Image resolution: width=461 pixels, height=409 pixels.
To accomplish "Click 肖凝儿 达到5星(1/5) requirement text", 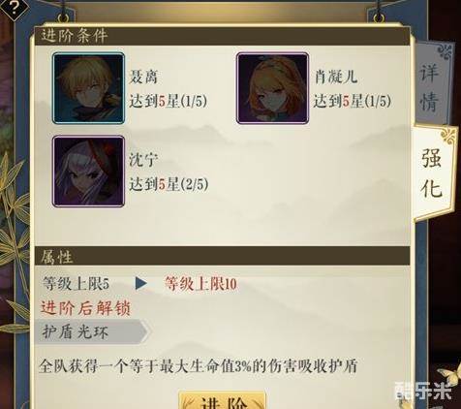I will [353, 102].
